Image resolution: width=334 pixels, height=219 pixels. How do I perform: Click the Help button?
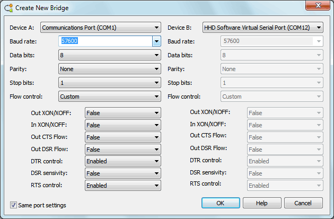click(262, 203)
